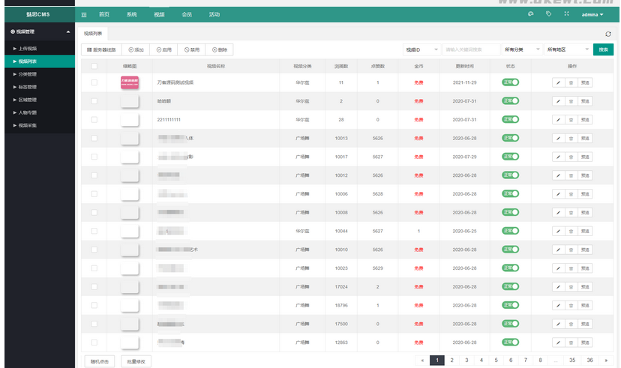Click trash delete icon for 2021-11-29 row
Screen dimensions: 621x368
[571, 82]
